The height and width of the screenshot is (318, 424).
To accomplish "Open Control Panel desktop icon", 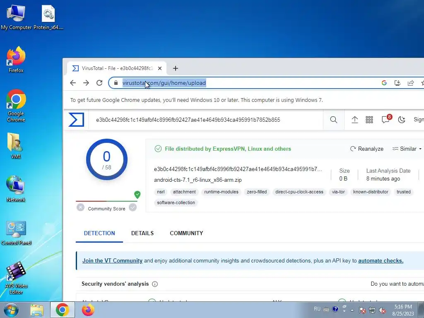I will 16,233.
